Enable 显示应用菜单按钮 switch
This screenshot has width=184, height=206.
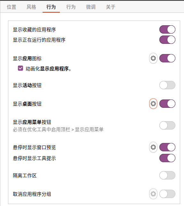pos(167,125)
